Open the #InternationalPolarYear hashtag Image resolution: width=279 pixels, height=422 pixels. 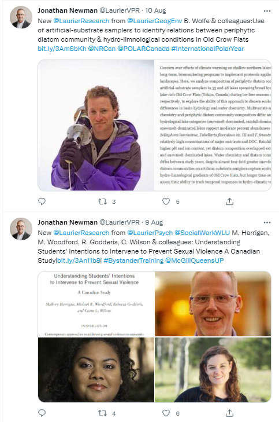coord(207,49)
